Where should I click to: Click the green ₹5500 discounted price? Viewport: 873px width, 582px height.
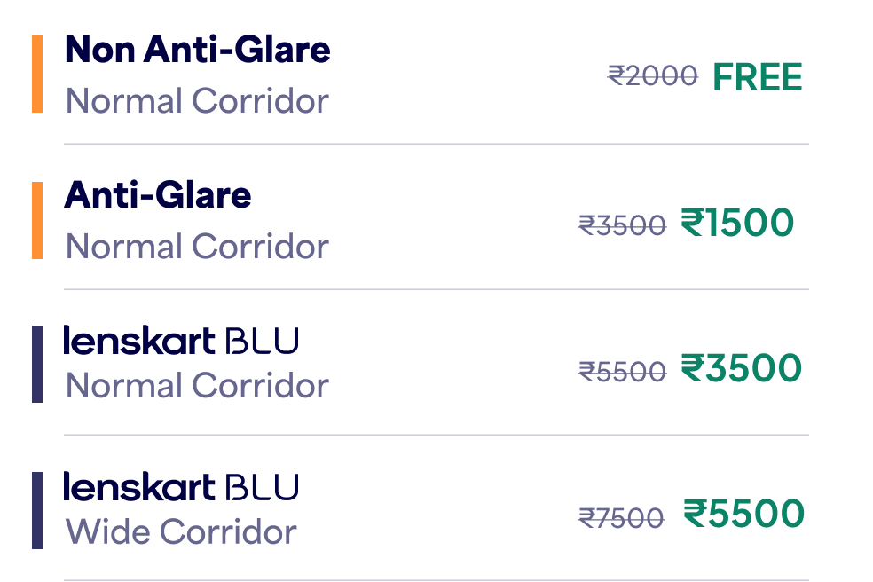pyautogui.click(x=743, y=514)
